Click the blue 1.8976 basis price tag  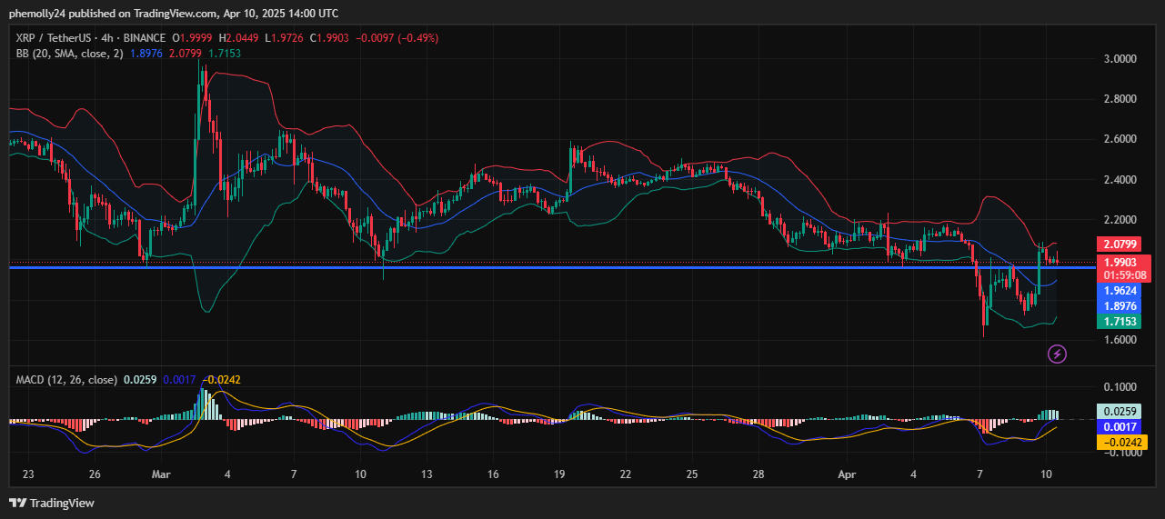(1122, 306)
